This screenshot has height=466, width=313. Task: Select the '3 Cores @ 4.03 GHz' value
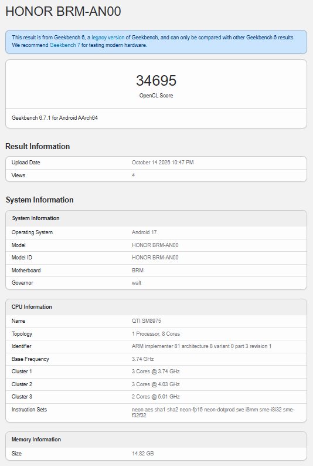[156, 384]
